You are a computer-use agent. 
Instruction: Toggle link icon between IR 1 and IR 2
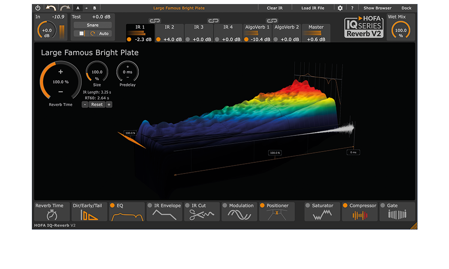coord(154,21)
